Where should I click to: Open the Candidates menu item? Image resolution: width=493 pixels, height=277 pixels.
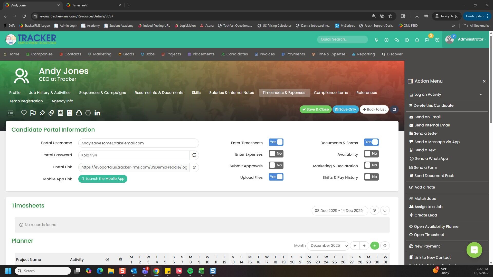(x=234, y=54)
